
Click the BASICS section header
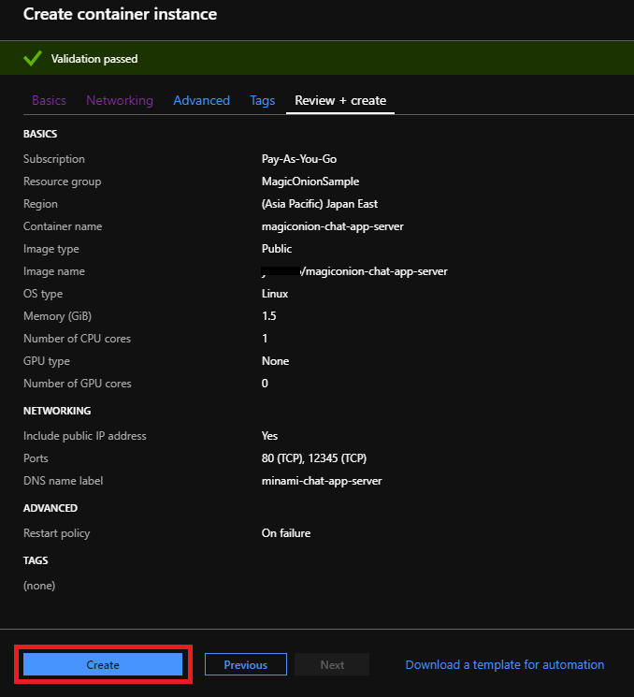(40, 134)
